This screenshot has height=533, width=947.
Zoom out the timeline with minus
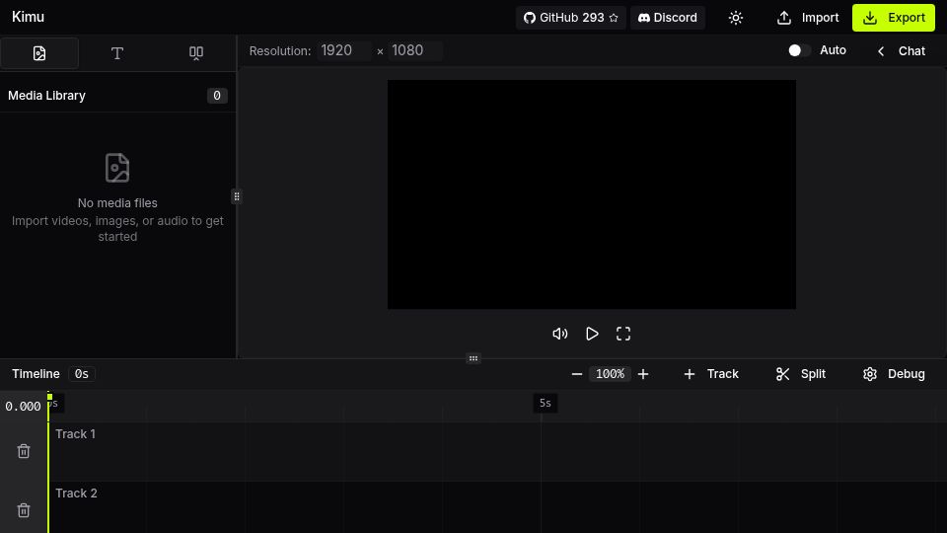[x=577, y=374]
